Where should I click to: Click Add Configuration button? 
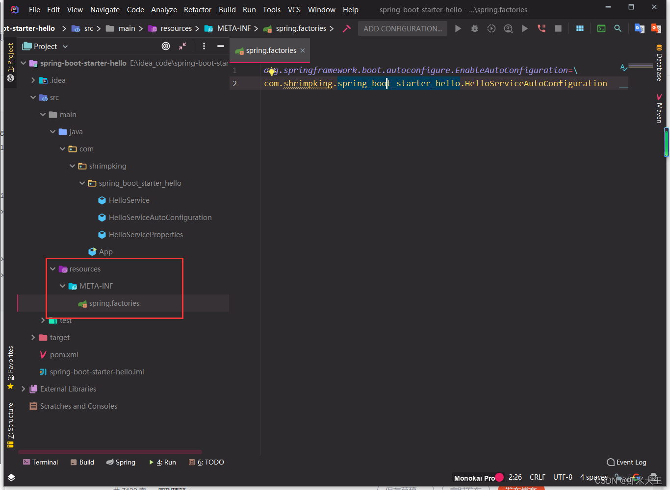point(403,28)
